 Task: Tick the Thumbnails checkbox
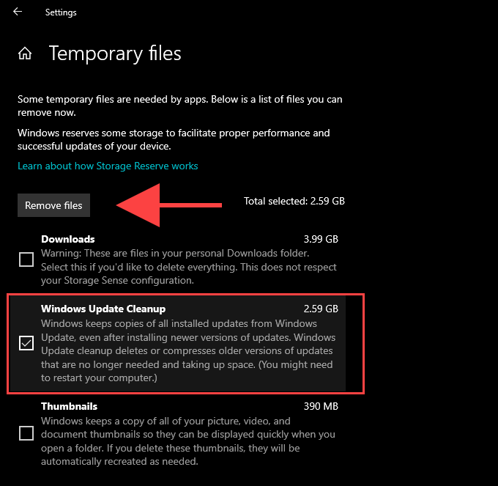click(x=26, y=433)
